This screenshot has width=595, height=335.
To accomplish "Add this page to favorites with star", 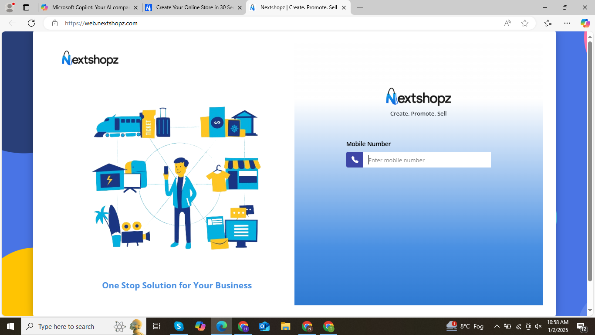I will click(525, 23).
